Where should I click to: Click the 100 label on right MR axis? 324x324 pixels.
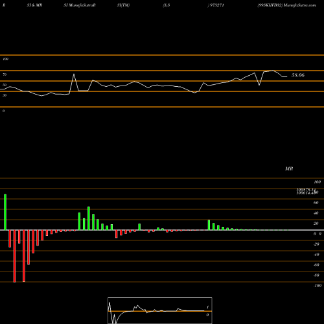coord(317,182)
